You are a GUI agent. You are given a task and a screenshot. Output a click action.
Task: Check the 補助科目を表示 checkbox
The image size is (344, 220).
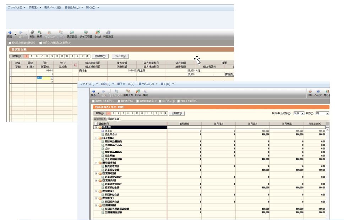tap(93, 101)
